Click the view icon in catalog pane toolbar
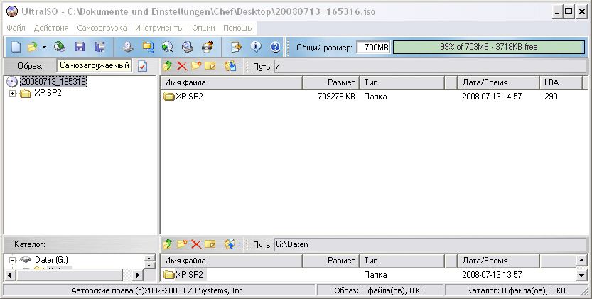The height and width of the screenshot is (299, 592). tap(230, 244)
